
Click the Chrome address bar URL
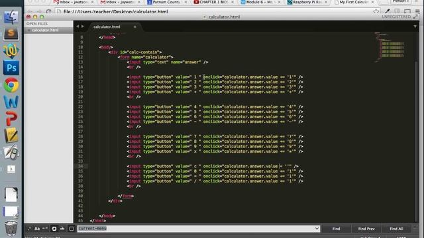[116, 12]
